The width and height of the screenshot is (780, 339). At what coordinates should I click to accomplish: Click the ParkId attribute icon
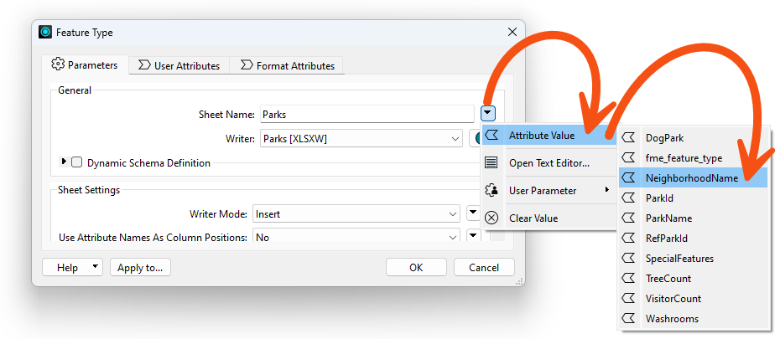629,198
